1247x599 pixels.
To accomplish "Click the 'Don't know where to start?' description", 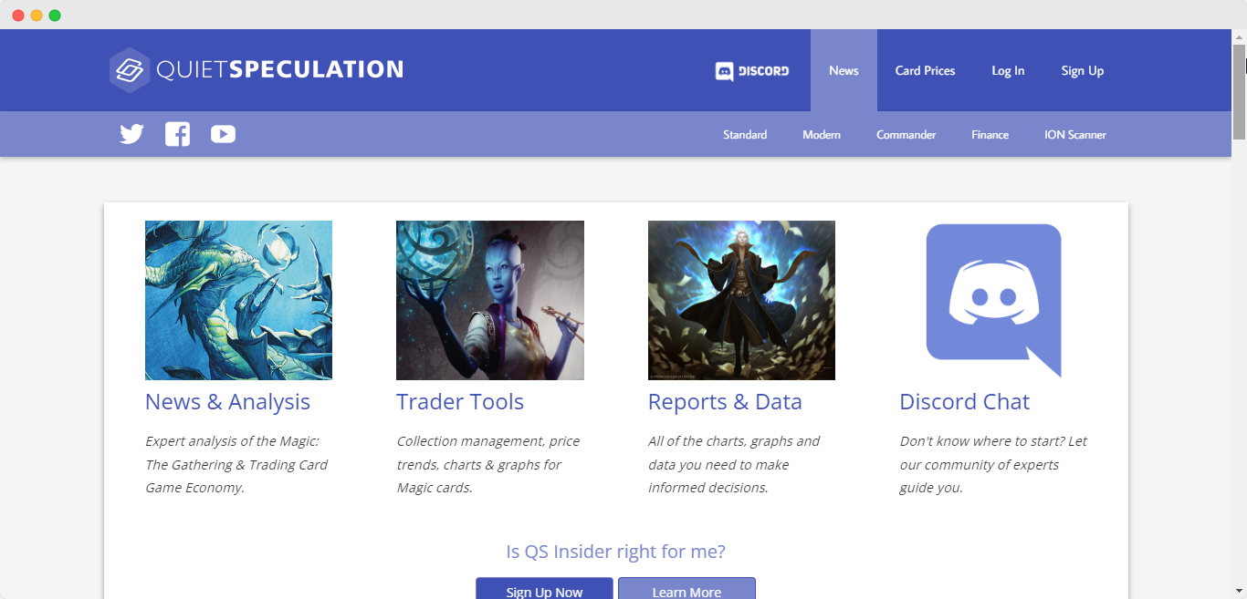I will pyautogui.click(x=993, y=464).
